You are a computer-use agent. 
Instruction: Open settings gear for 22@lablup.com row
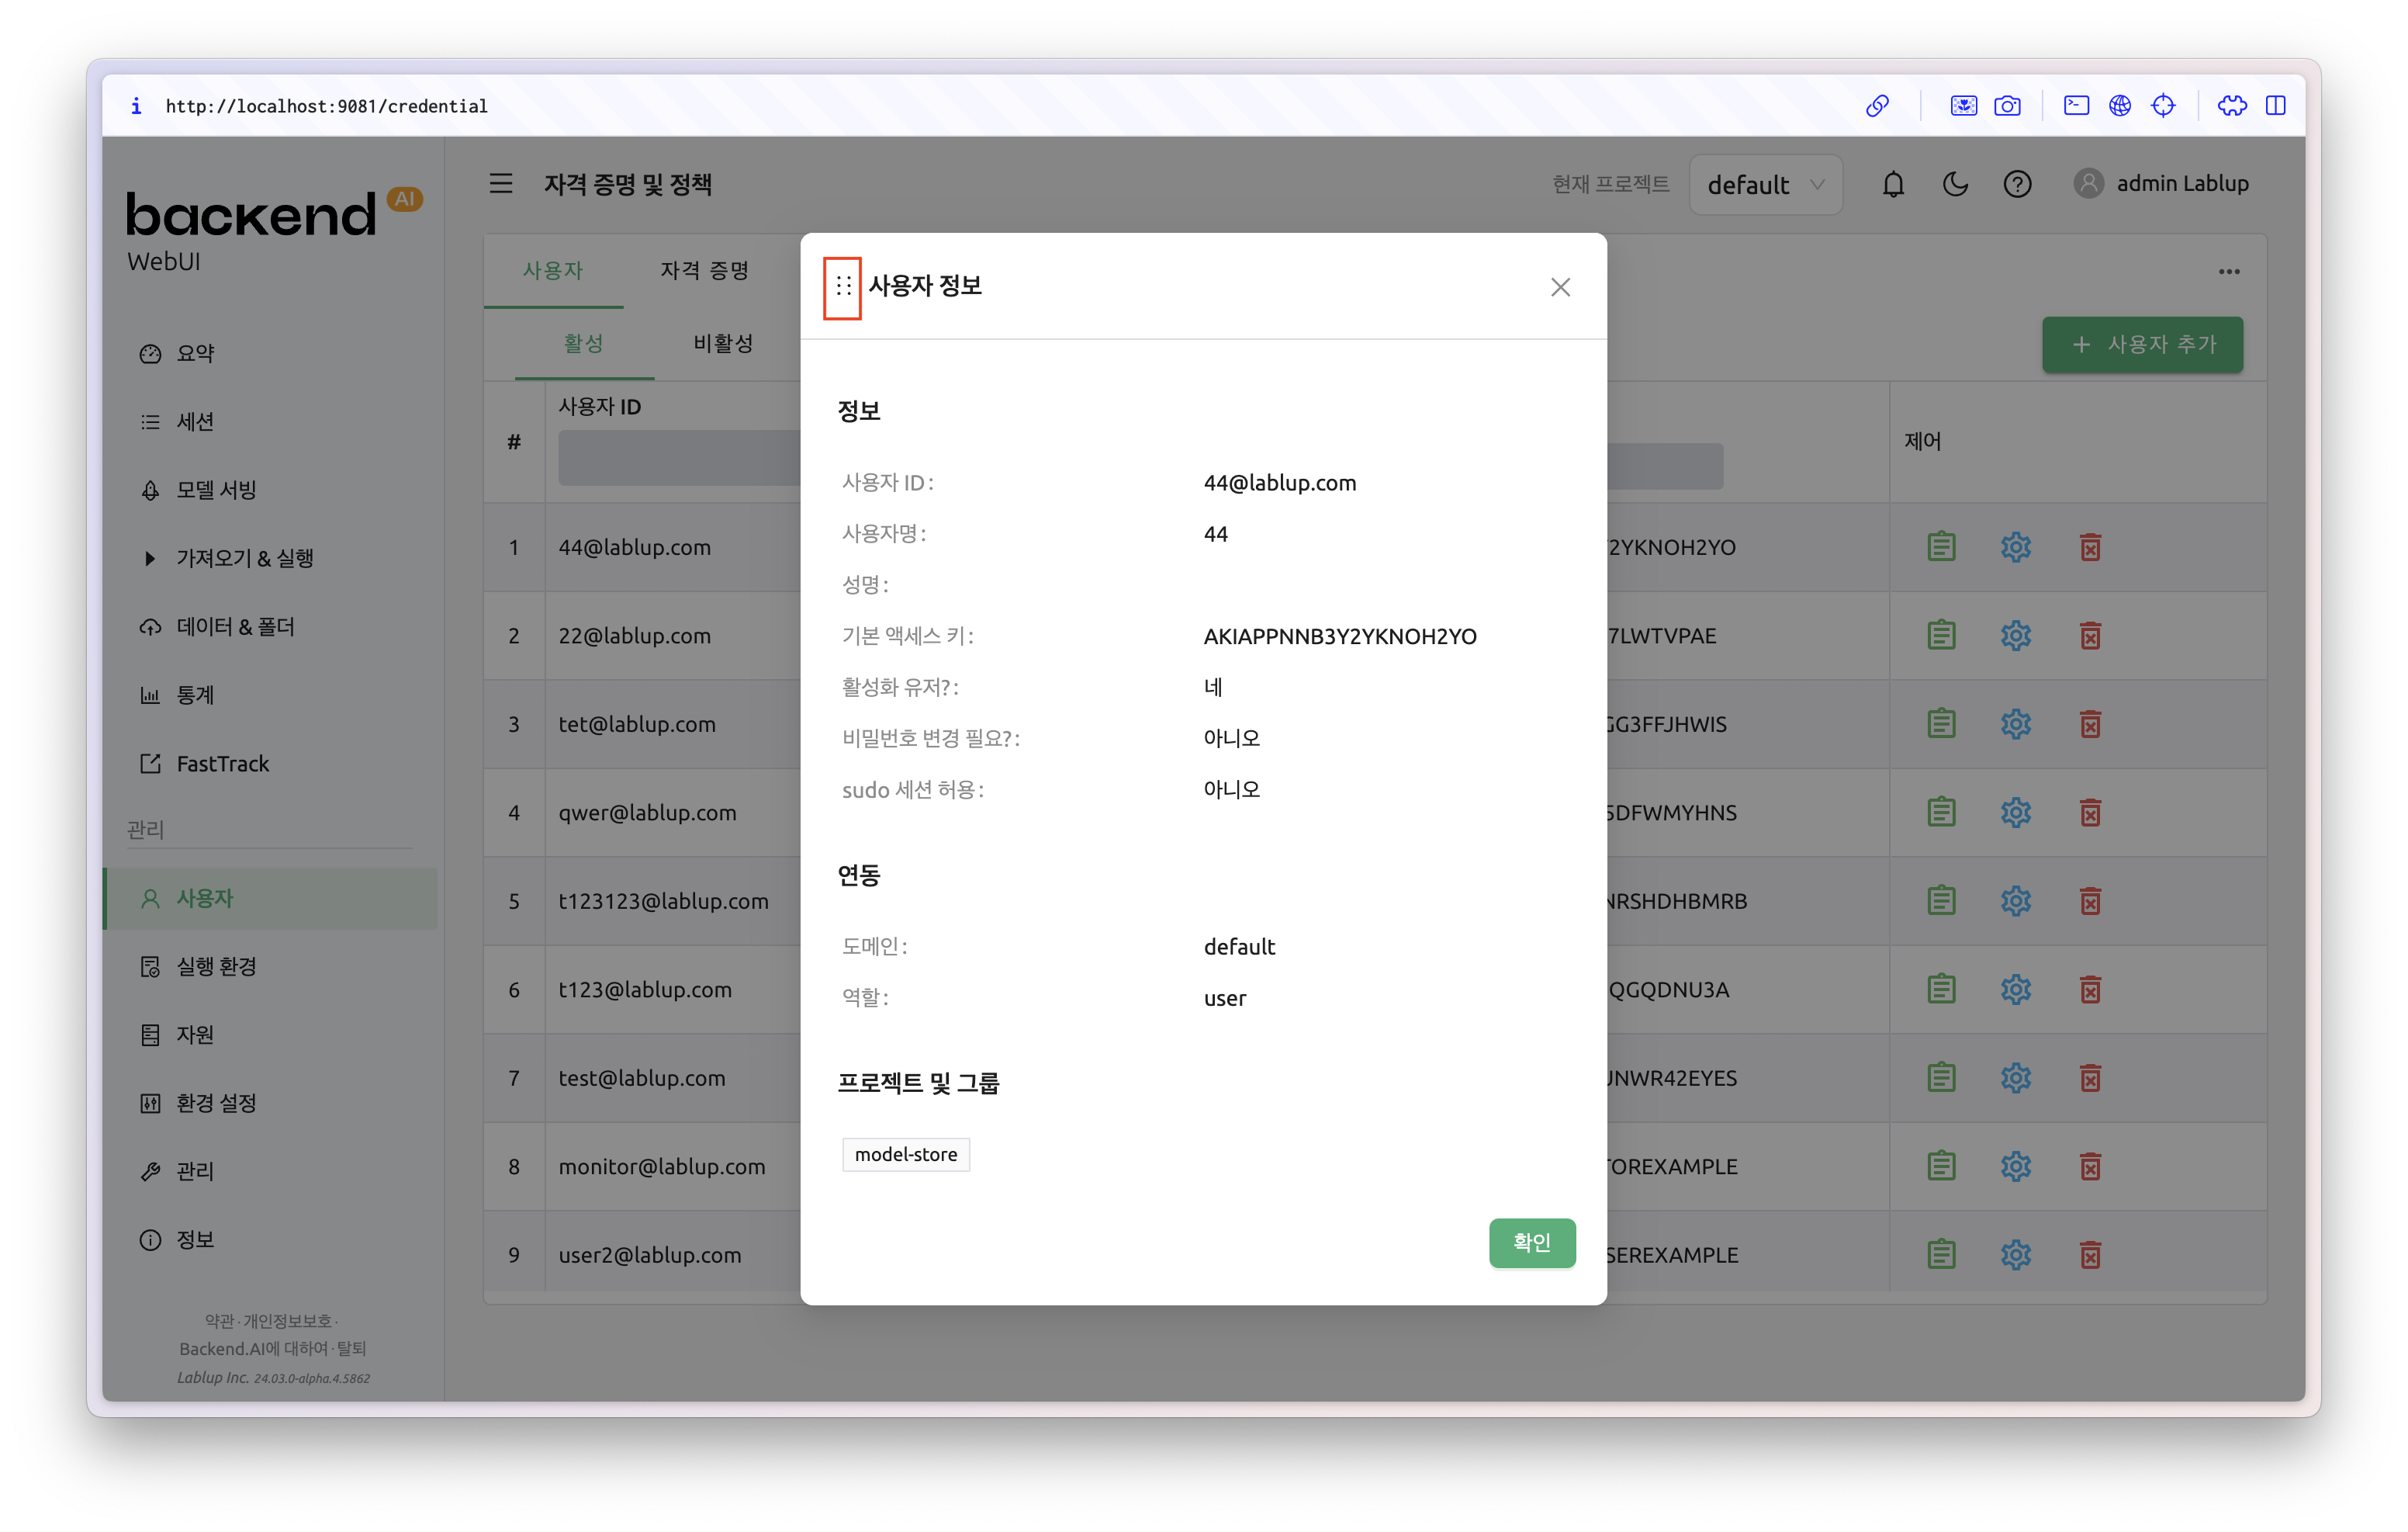click(x=2015, y=636)
